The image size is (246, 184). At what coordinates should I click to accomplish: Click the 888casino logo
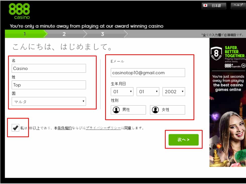pyautogui.click(x=19, y=11)
